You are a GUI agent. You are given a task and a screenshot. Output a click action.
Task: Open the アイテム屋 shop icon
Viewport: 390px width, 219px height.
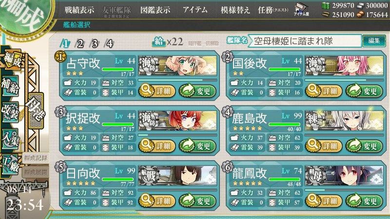301,10
